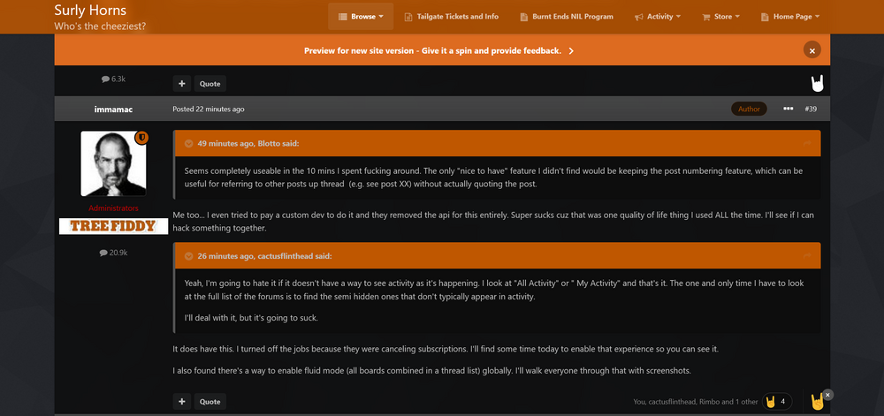This screenshot has height=416, width=884.
Task: Dismiss the new site version preview banner
Action: coord(812,51)
